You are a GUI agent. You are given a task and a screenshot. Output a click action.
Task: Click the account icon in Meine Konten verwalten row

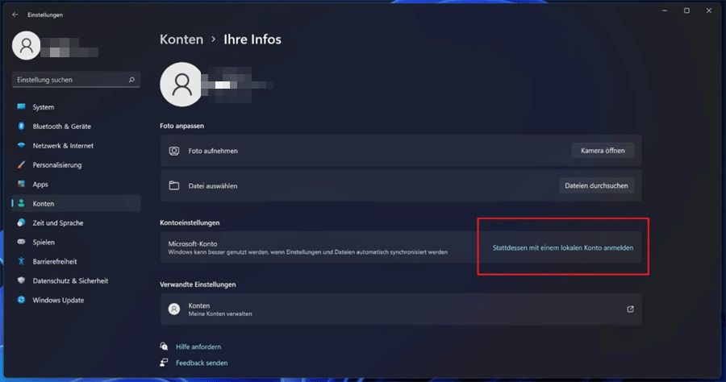(x=174, y=309)
